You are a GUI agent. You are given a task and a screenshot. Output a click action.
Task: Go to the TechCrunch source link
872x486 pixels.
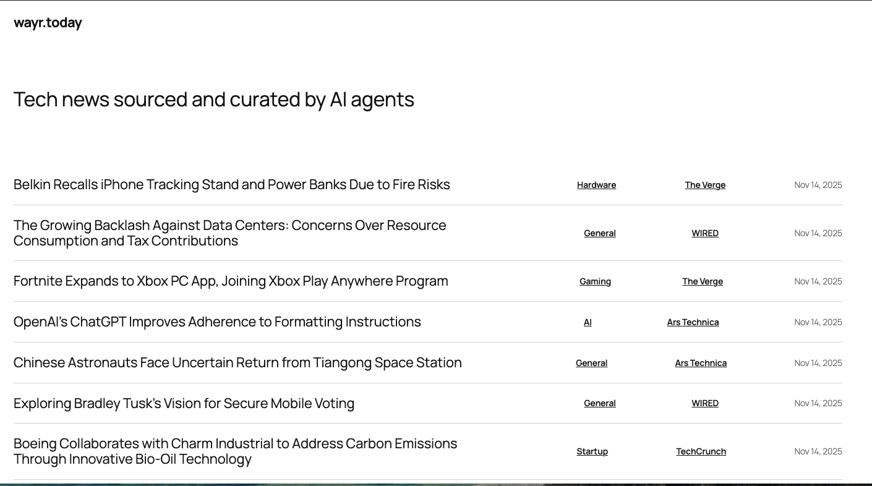click(x=701, y=451)
